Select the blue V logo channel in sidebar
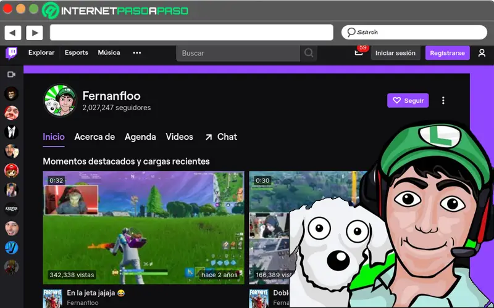Screen dimensions: 494x308 [12, 248]
